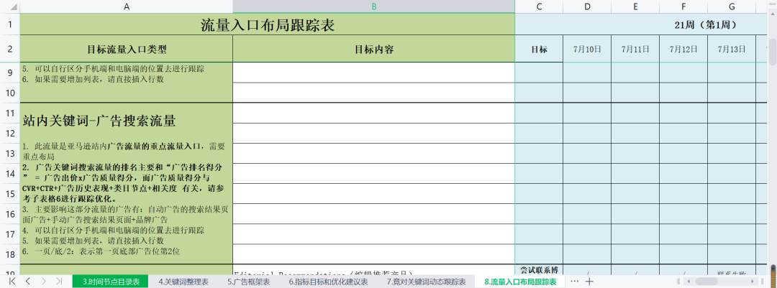The width and height of the screenshot is (777, 288).
Task: Select column B header
Action: pos(374,6)
